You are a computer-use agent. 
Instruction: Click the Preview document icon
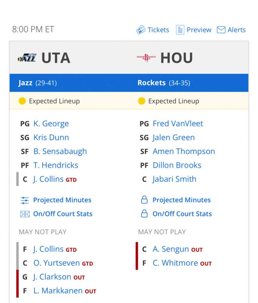(180, 30)
